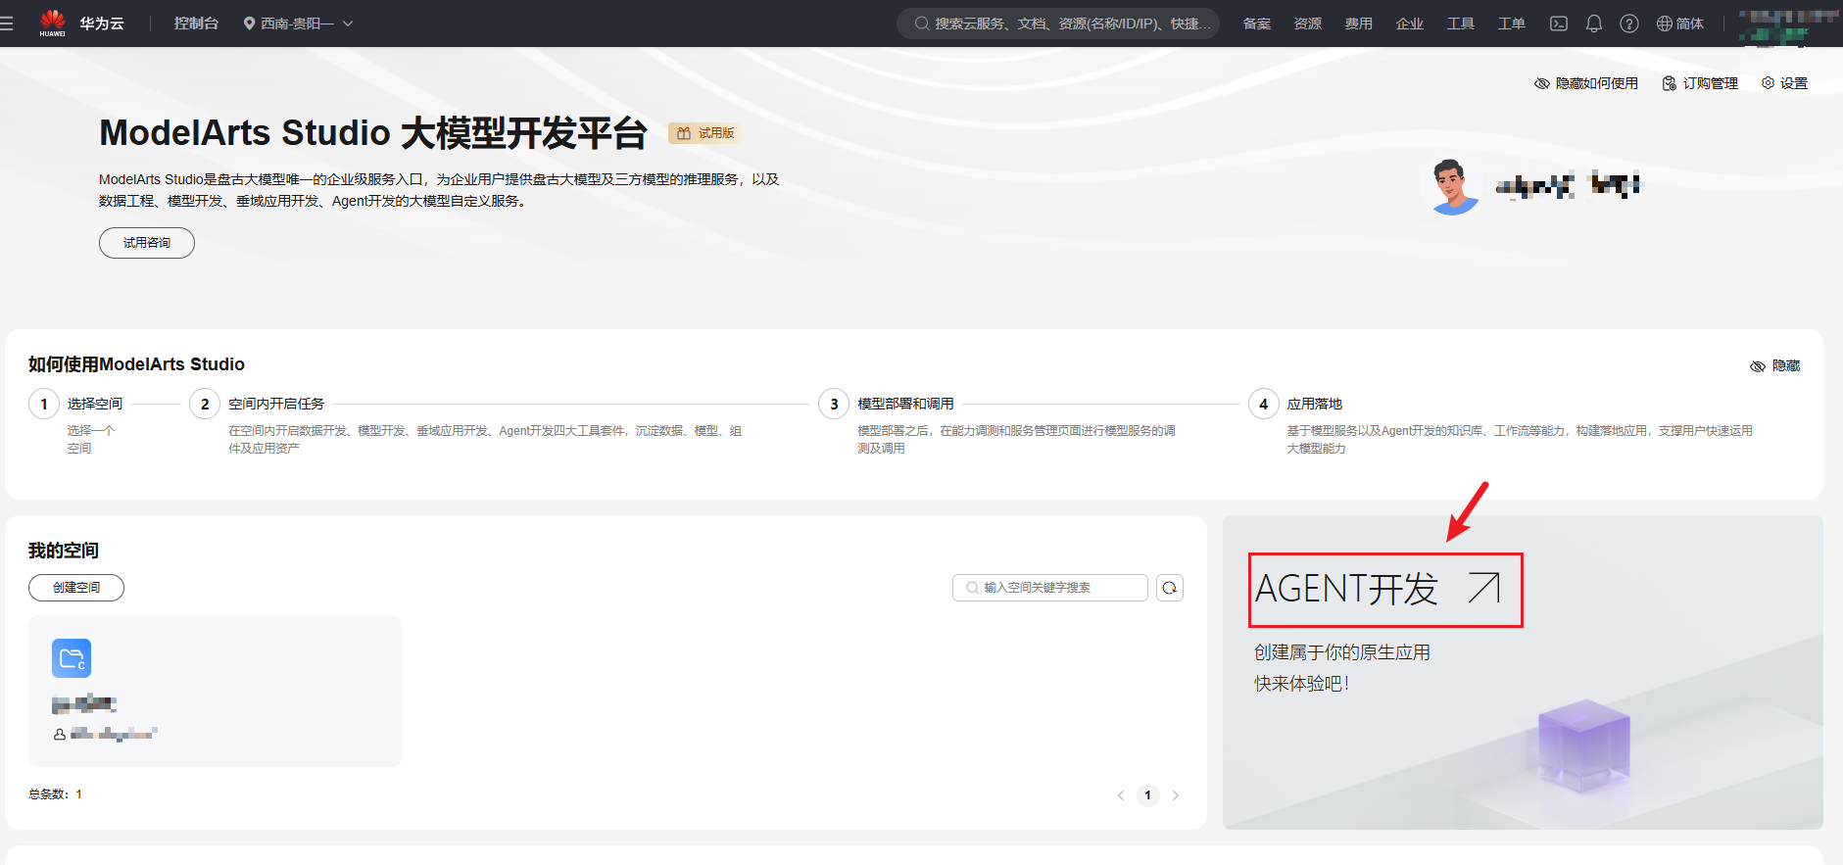The width and height of the screenshot is (1843, 865).
Task: Click the 试用版 trial badge
Action: point(705,133)
